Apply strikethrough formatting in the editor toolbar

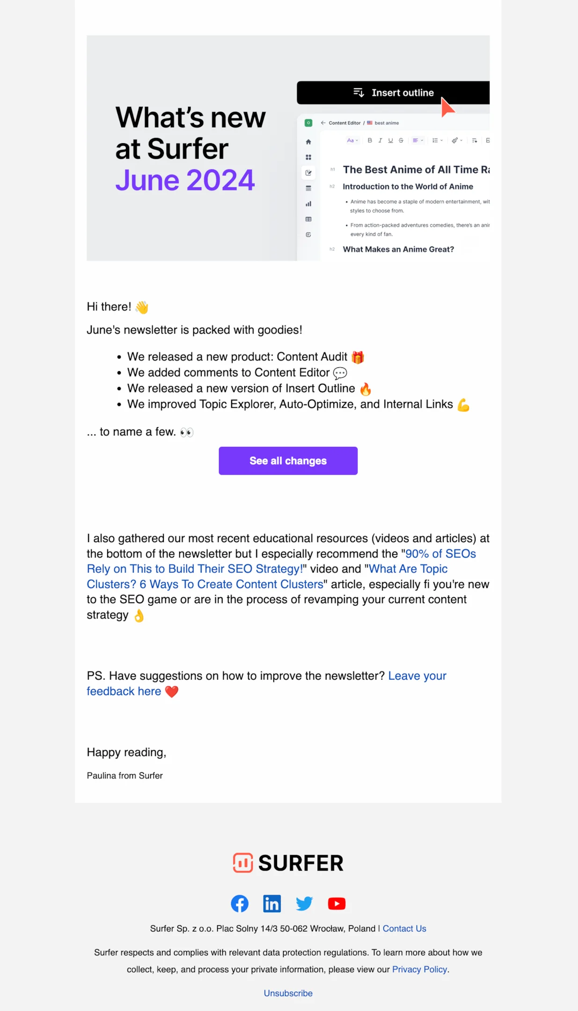coord(401,140)
